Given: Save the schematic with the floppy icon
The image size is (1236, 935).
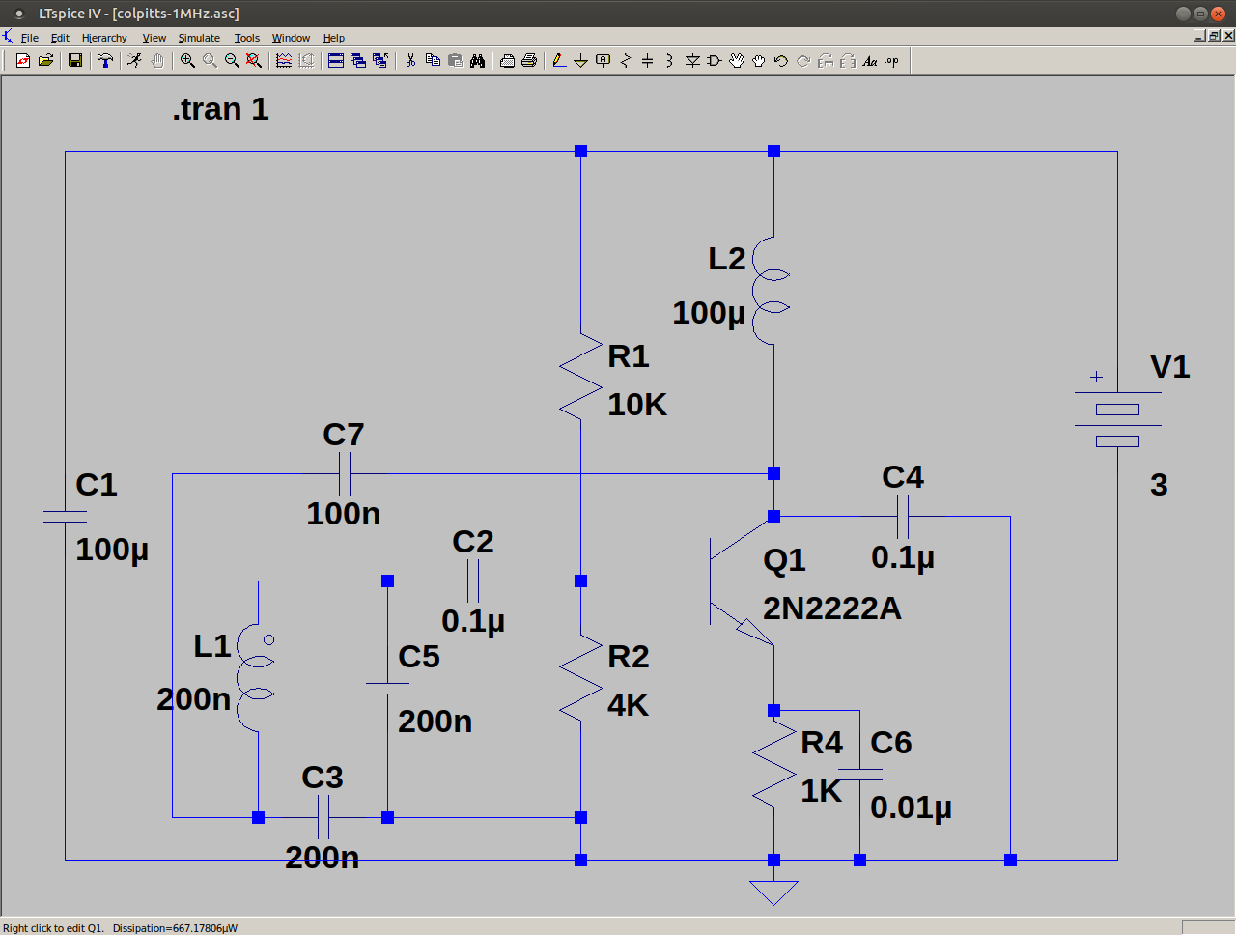Looking at the screenshot, I should pyautogui.click(x=74, y=60).
